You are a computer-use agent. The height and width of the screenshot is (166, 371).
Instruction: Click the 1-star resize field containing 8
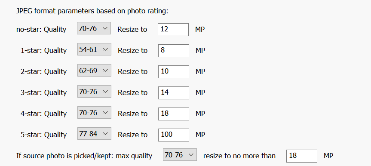point(174,51)
